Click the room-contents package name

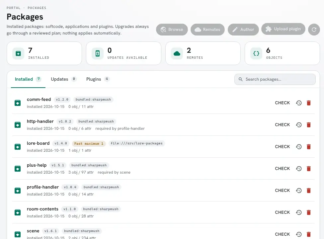[42, 209]
